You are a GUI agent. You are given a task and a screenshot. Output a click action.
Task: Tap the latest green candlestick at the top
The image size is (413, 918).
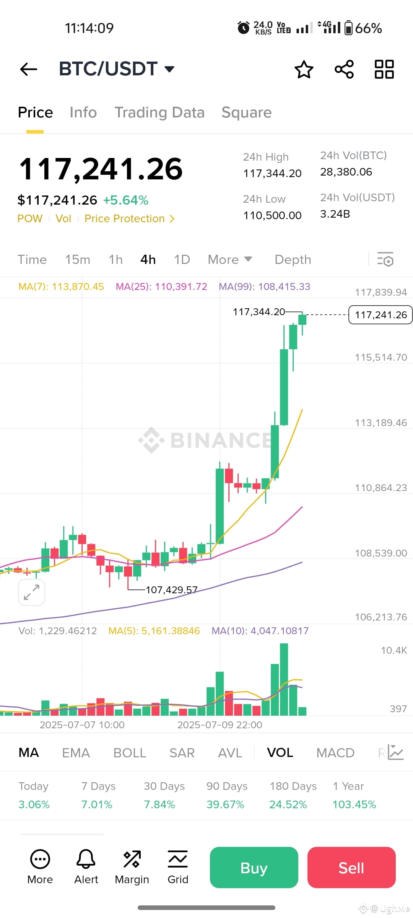pos(302,320)
